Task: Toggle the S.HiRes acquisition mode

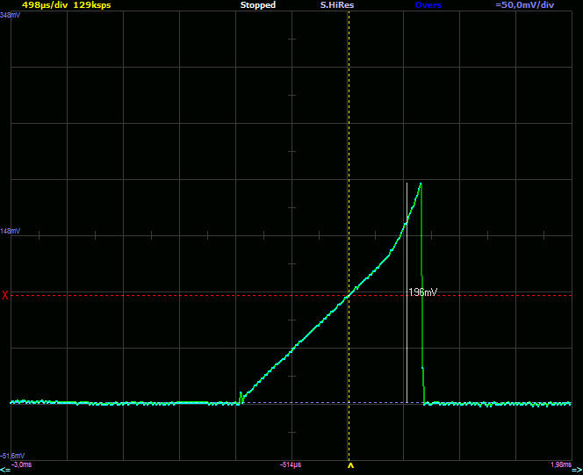Action: coord(337,5)
